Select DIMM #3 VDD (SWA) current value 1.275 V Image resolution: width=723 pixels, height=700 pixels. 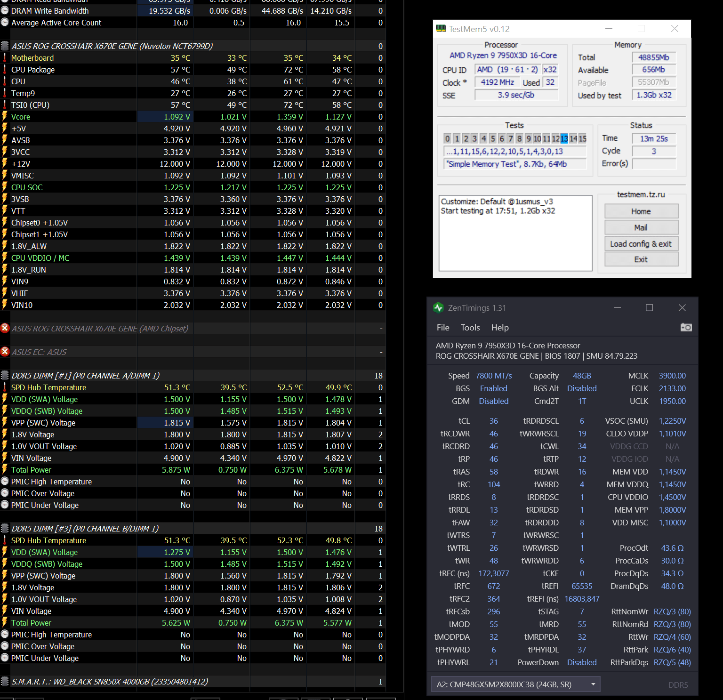pyautogui.click(x=165, y=552)
